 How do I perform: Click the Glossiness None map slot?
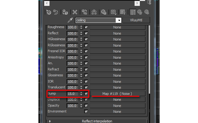click(118, 75)
